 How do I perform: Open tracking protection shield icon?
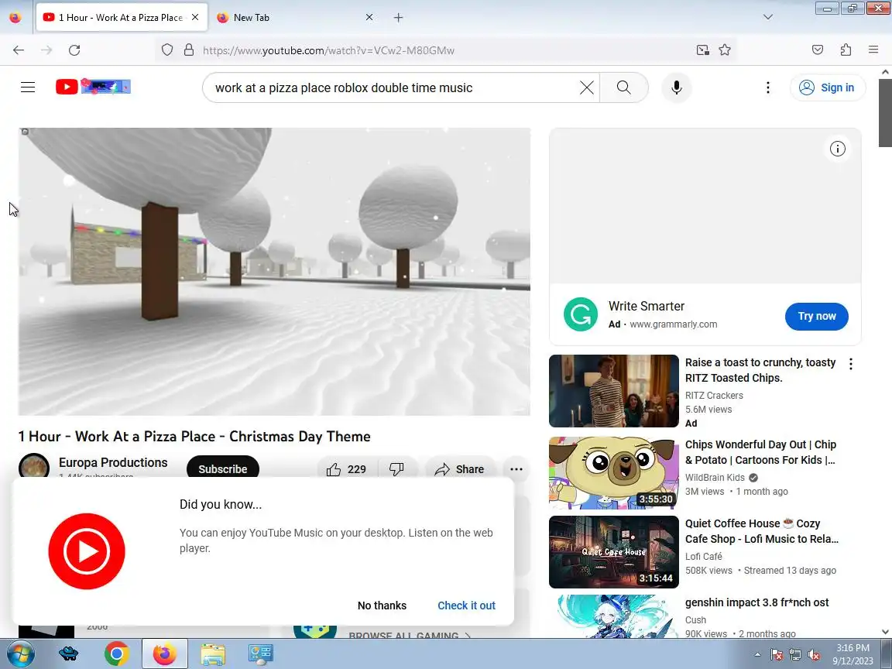166,50
